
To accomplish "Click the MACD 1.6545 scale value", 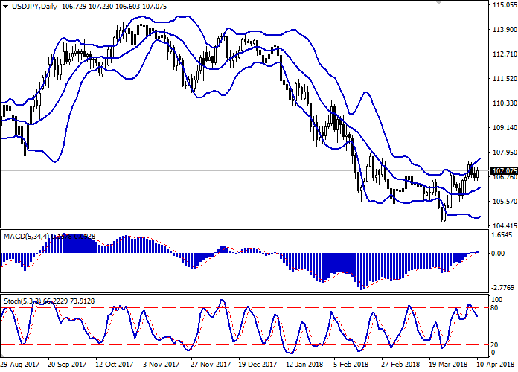I will [502, 235].
